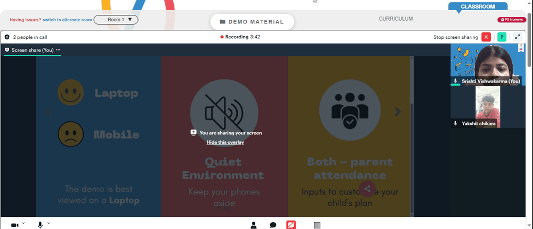Expand microphone options chevron
533x229 pixels.
click(49, 223)
